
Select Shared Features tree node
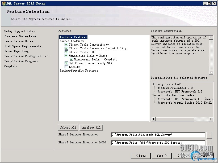[x=72, y=41]
